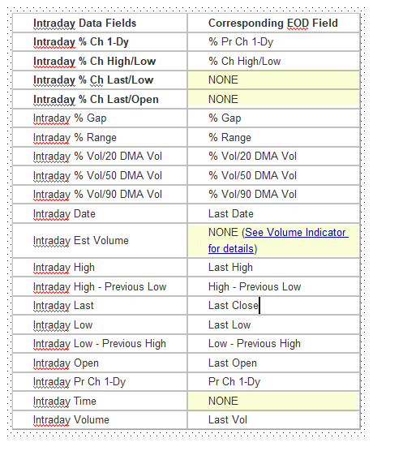Select the Intraday % Vol/20 DMA Vol cell

(100, 157)
